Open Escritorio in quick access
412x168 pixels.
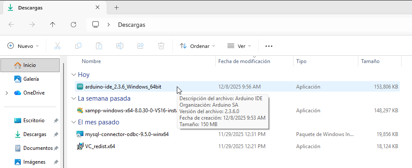coord(34,120)
